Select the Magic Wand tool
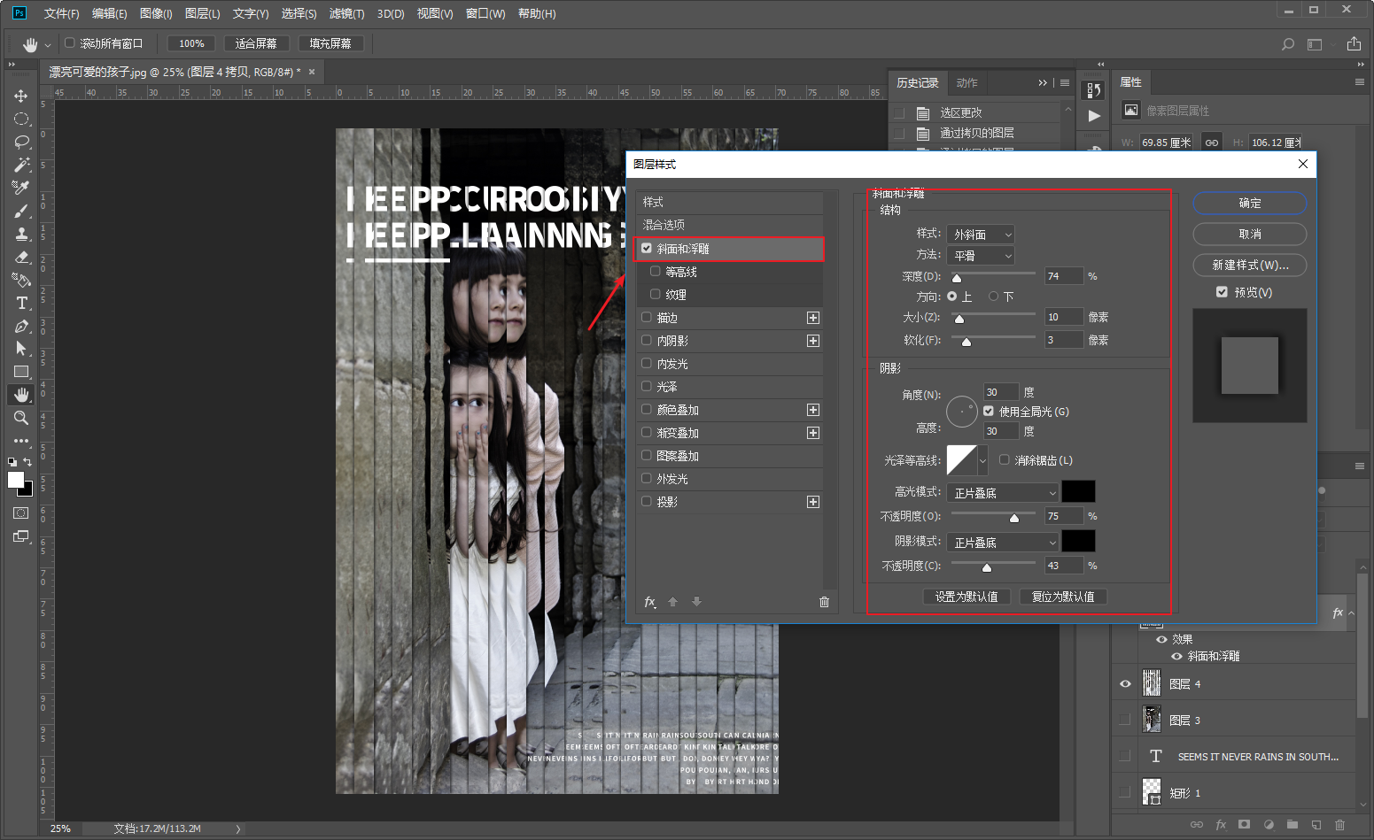This screenshot has width=1374, height=840. tap(21, 165)
